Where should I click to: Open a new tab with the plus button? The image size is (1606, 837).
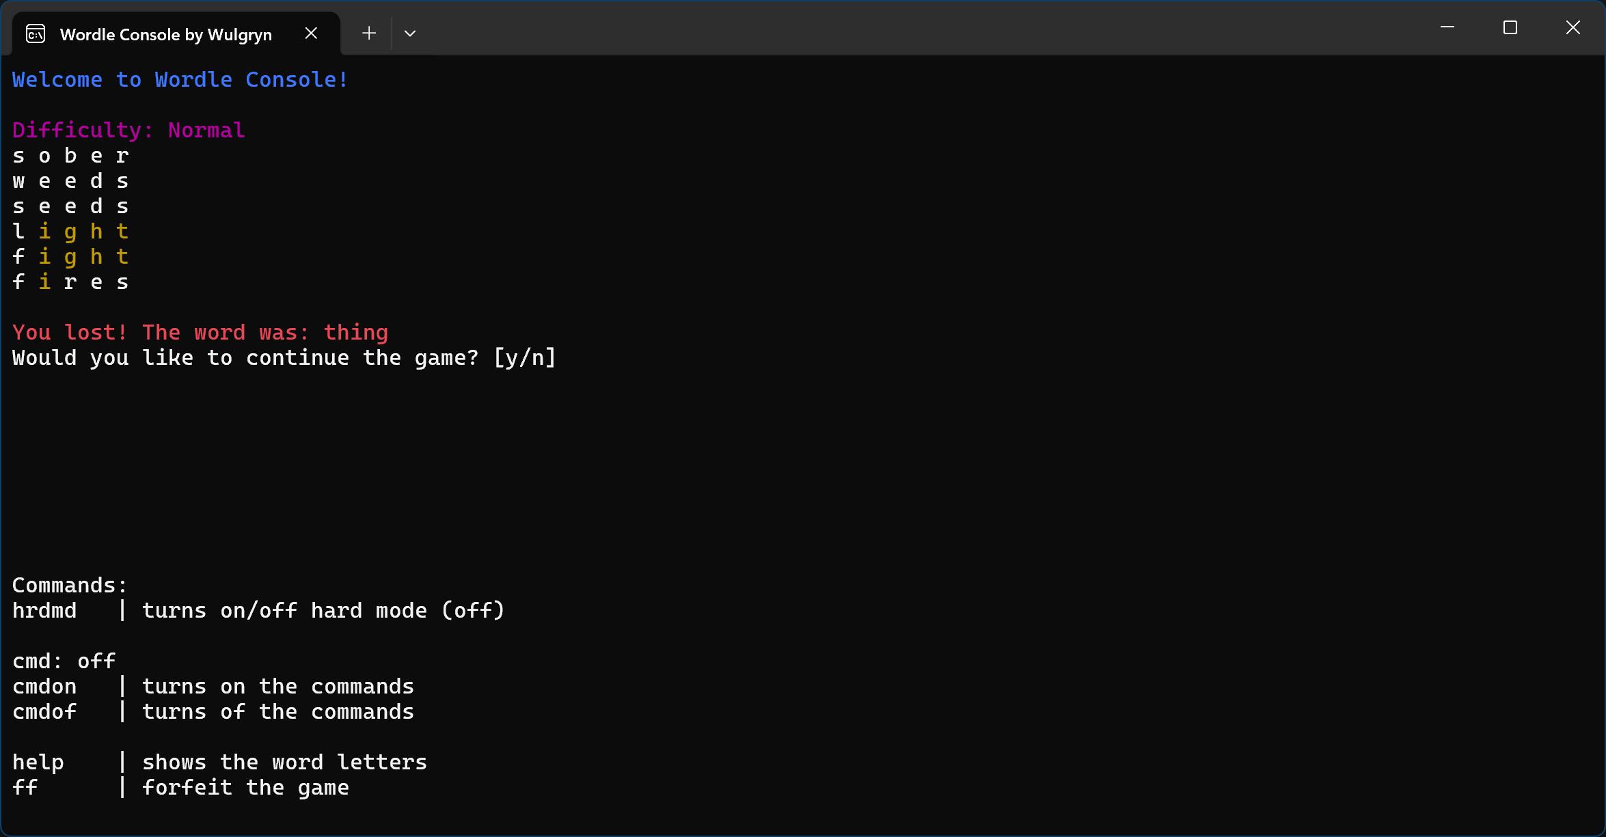tap(369, 33)
